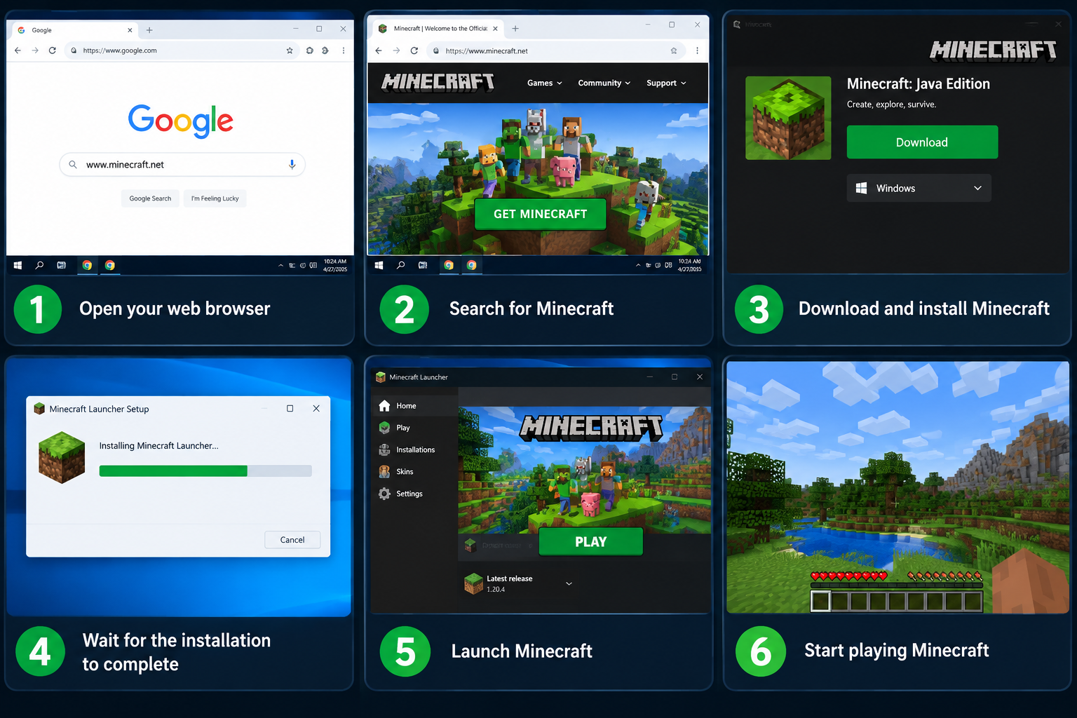
Task: Close the Google tab
Action: [x=130, y=30]
